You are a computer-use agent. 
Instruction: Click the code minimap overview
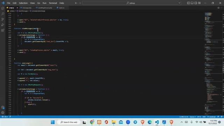(213, 64)
